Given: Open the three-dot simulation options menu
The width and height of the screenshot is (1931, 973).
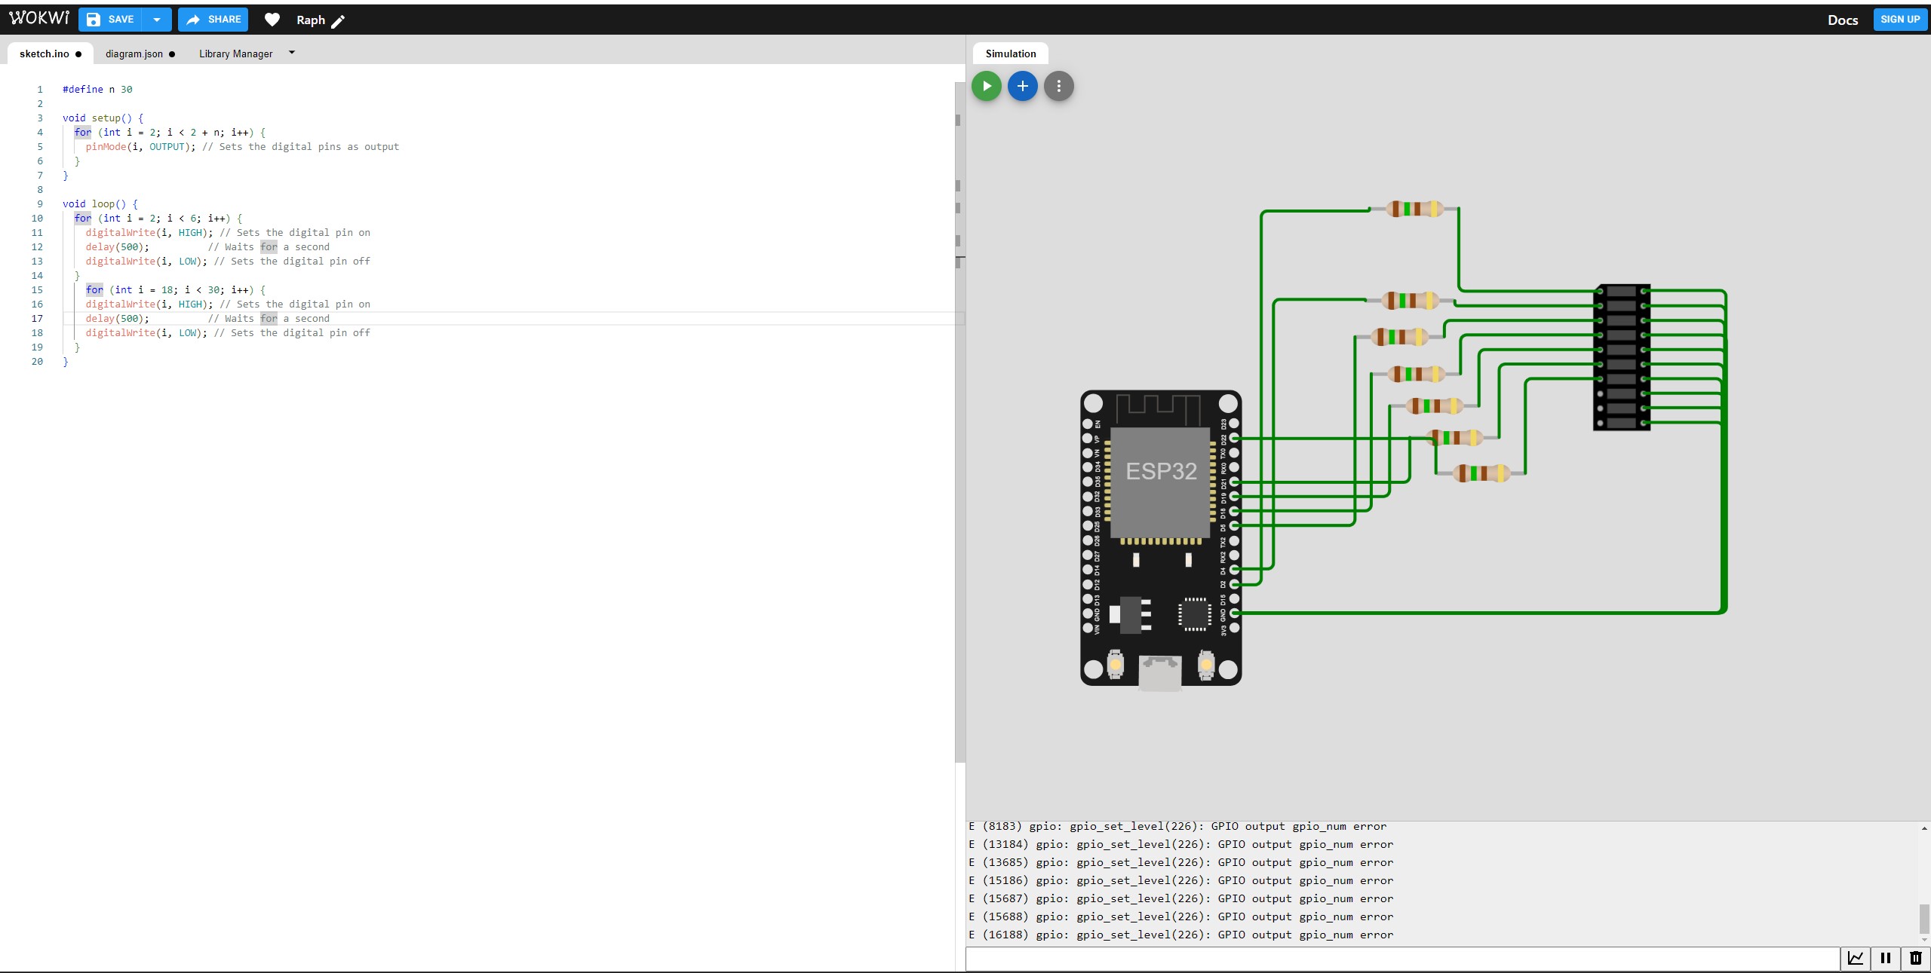Looking at the screenshot, I should pos(1059,86).
